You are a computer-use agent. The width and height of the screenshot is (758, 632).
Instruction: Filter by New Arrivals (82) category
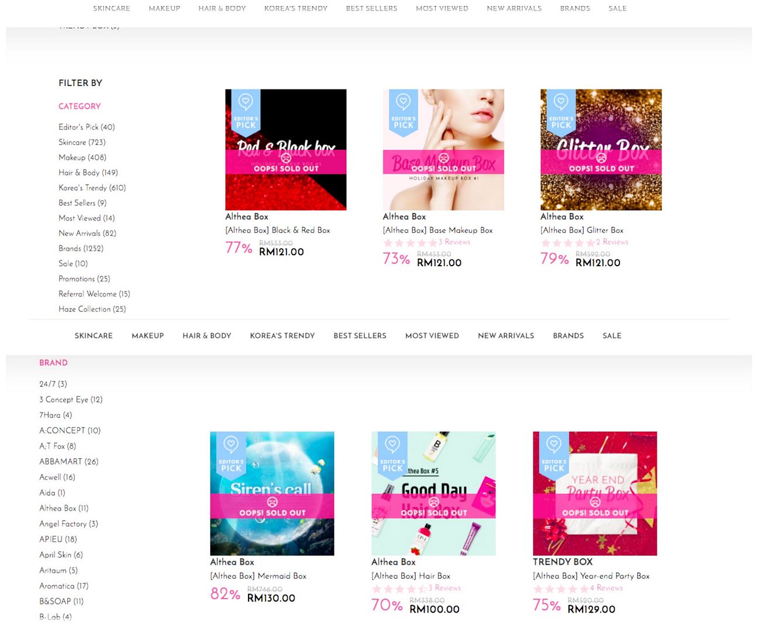[x=88, y=233]
